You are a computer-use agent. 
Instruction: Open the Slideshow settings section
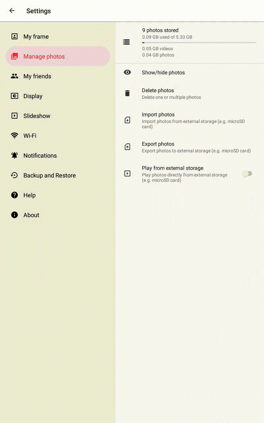58,116
